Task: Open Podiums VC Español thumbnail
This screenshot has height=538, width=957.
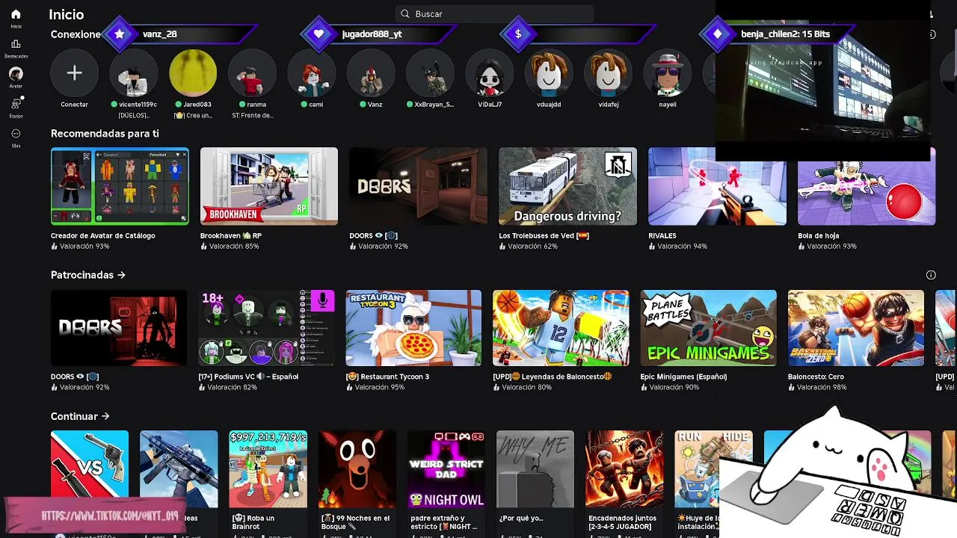Action: (x=266, y=328)
